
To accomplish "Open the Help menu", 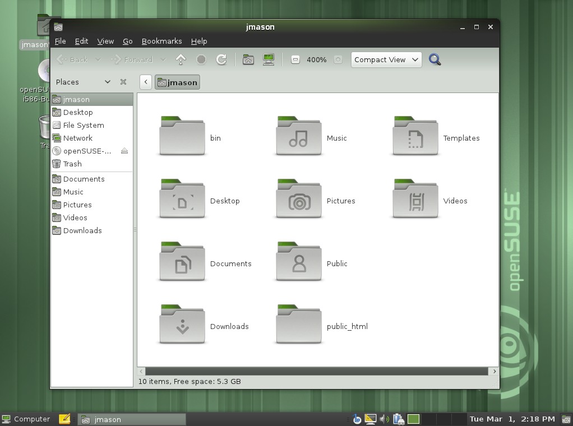I will point(199,41).
